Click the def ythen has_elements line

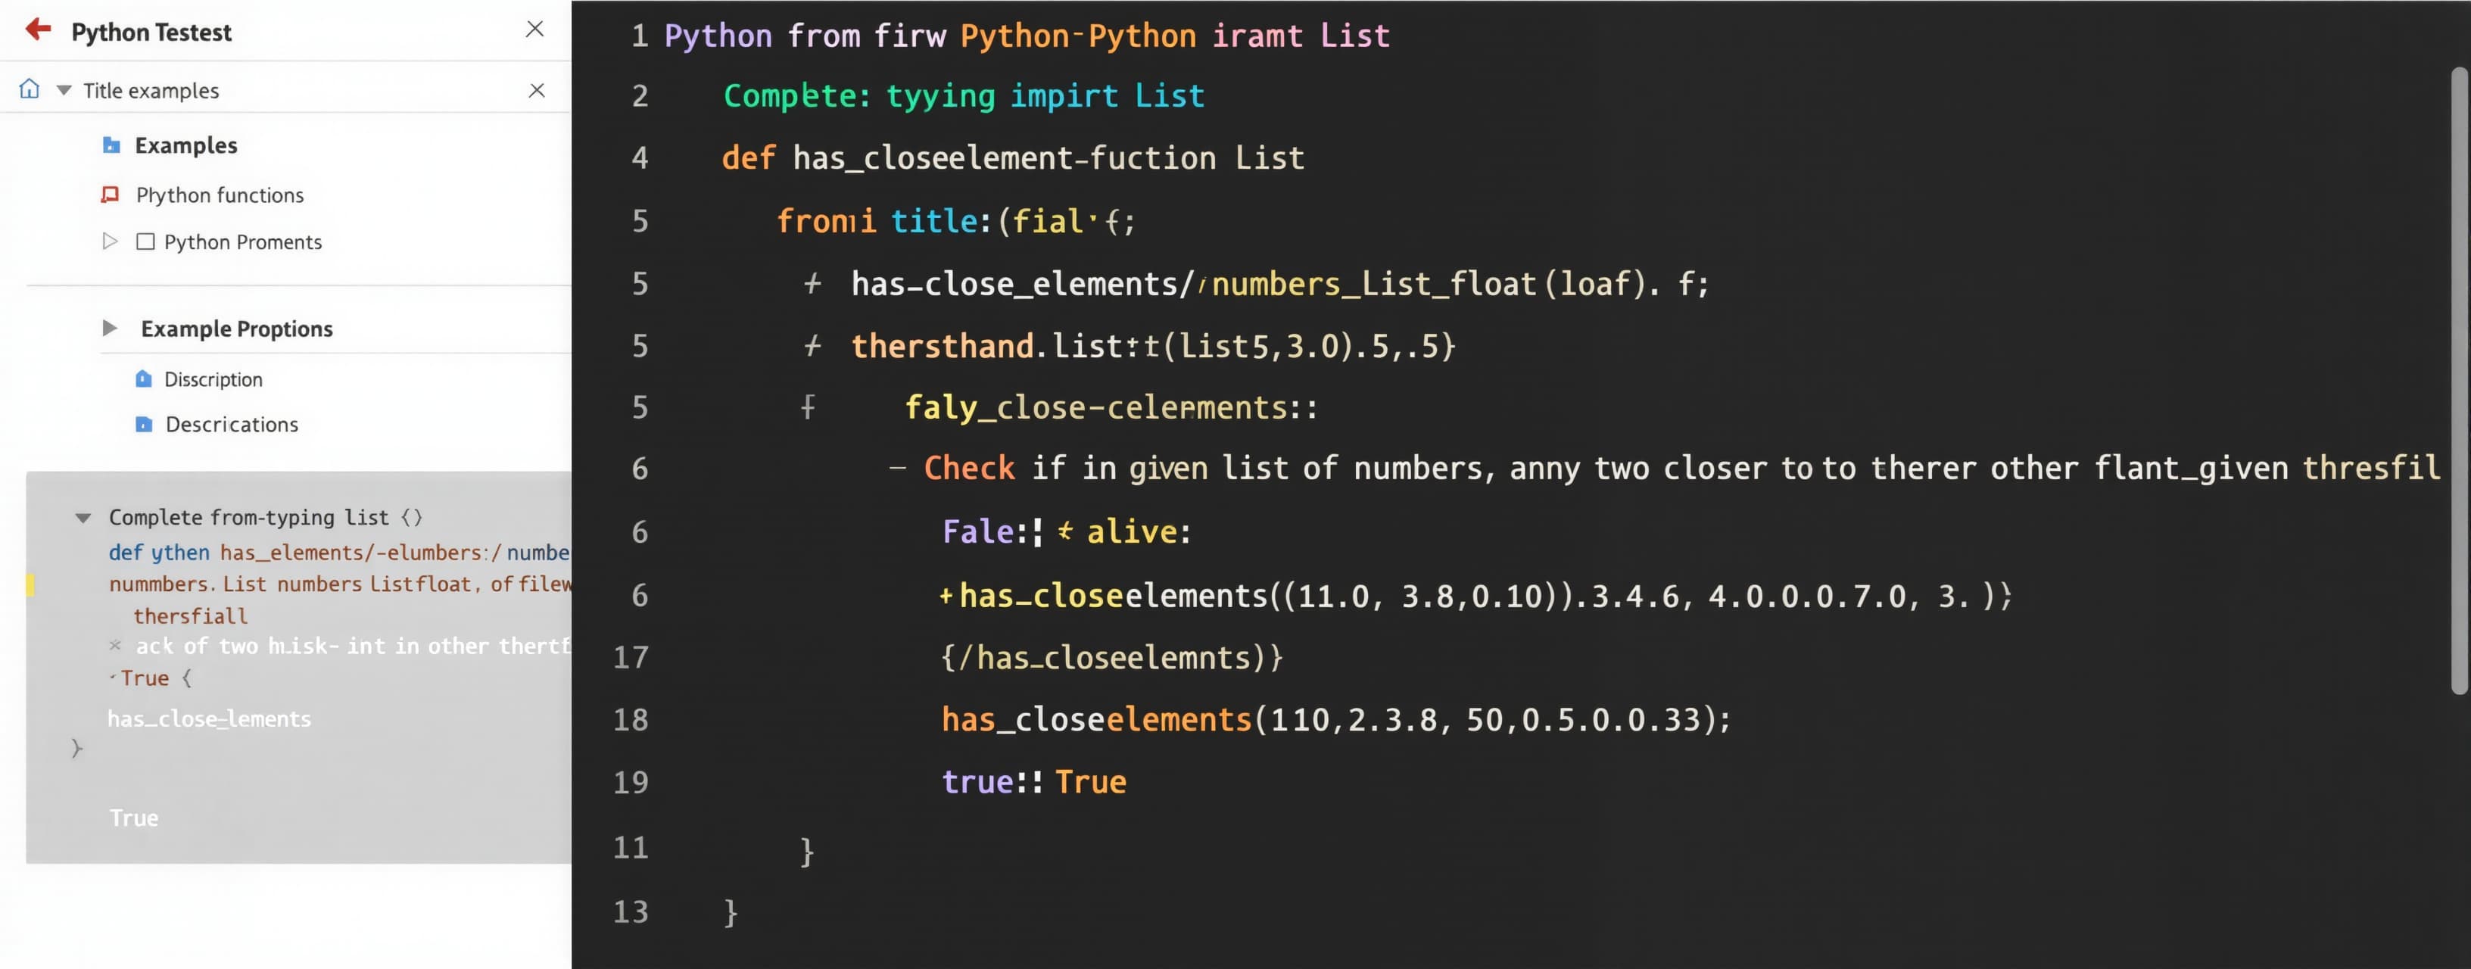pyautogui.click(x=340, y=553)
